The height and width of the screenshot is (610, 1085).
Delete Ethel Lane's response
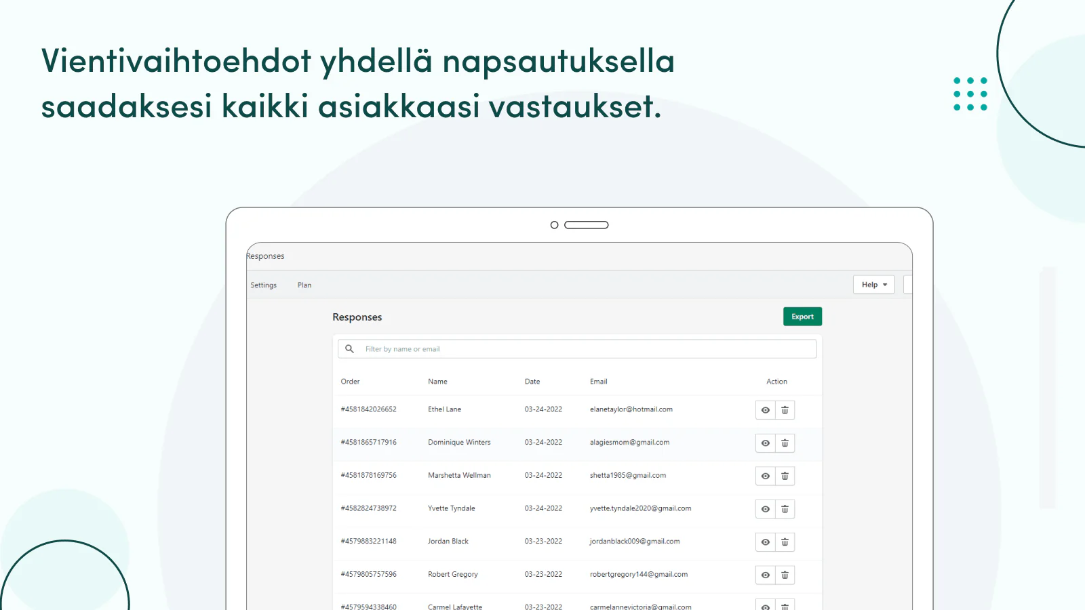pos(785,410)
